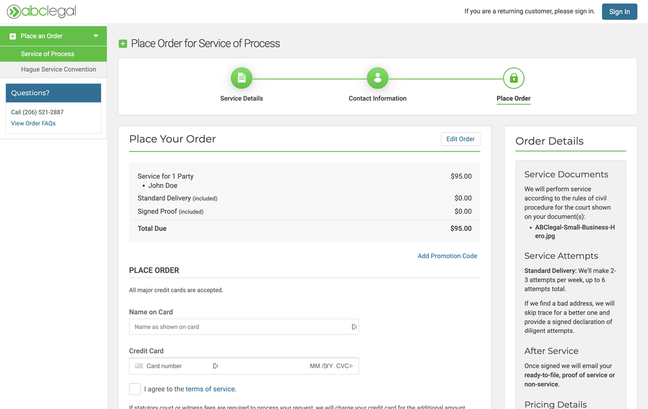648x409 pixels.
Task: Open Hague Service Convention menu item
Action: (58, 70)
